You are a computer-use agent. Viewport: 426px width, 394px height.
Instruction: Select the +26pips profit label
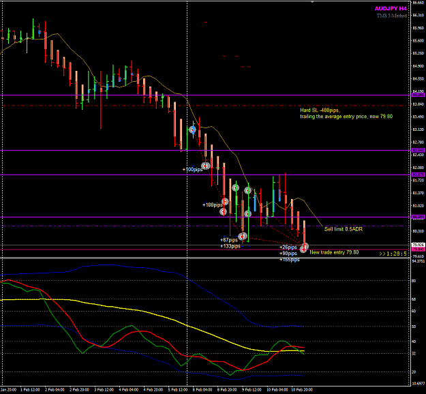pos(288,247)
